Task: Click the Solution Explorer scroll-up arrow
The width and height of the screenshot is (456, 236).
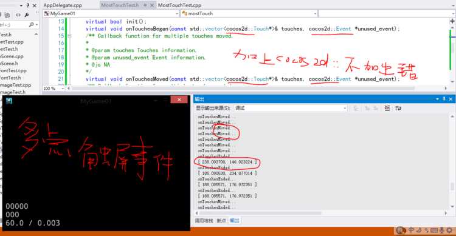Action: [x=36, y=34]
